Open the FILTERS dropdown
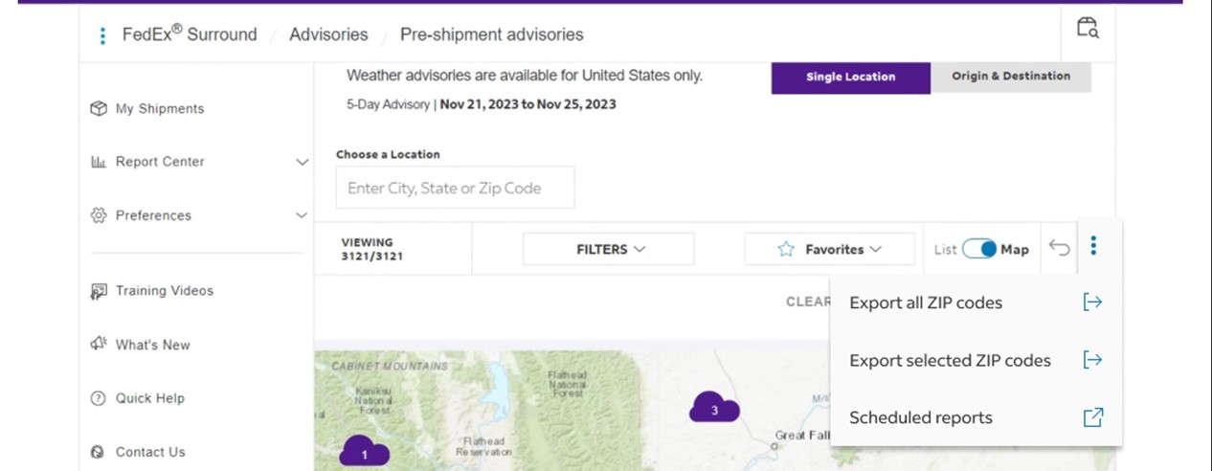 click(609, 249)
